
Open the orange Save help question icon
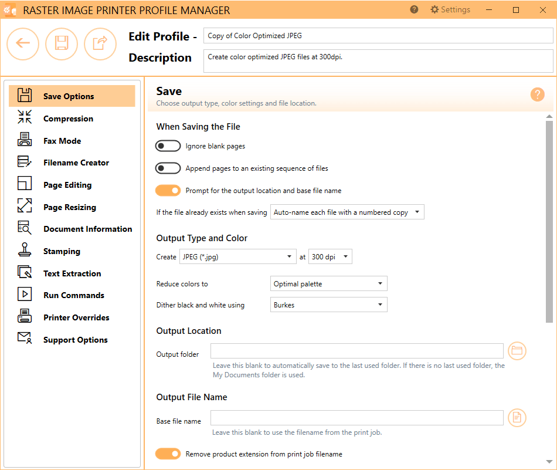point(538,94)
